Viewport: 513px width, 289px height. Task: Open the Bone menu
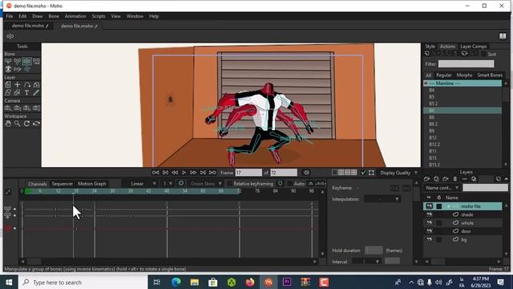coord(54,16)
